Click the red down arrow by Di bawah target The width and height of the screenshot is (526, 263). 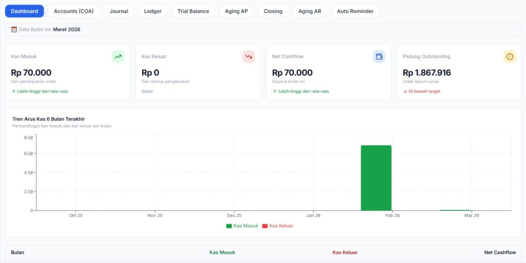click(x=405, y=91)
